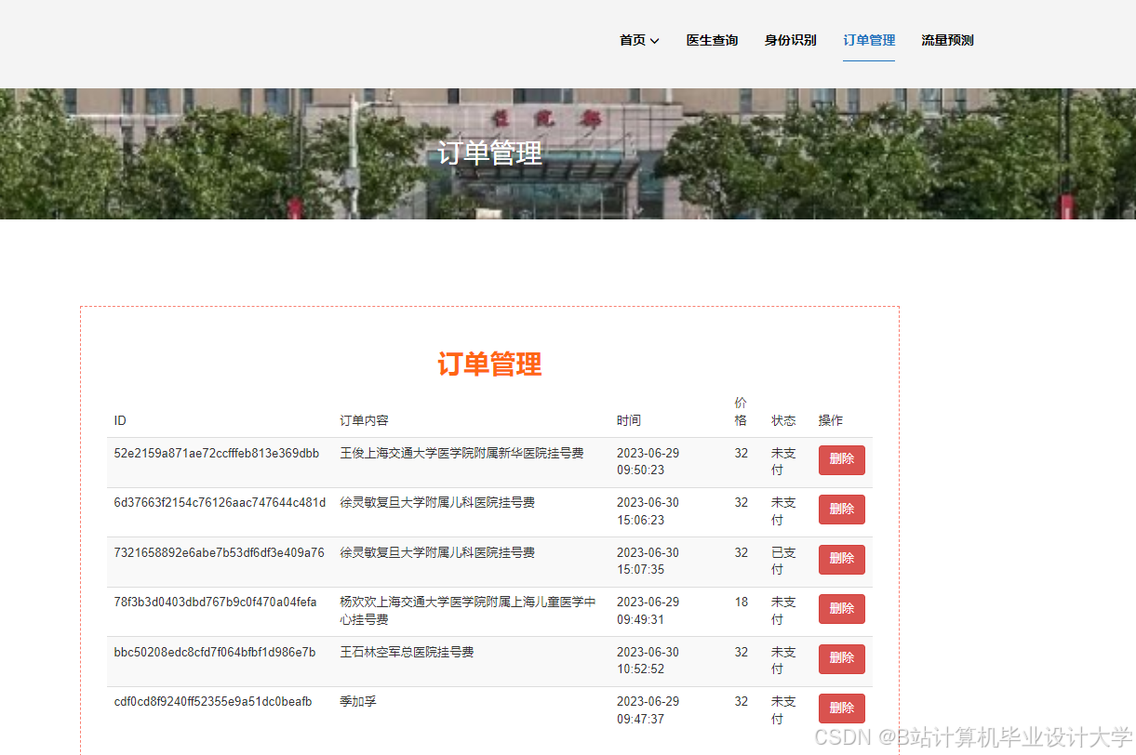Delete the 王俊 新华医院挂号费 order
The height and width of the screenshot is (755, 1136).
pyautogui.click(x=841, y=459)
